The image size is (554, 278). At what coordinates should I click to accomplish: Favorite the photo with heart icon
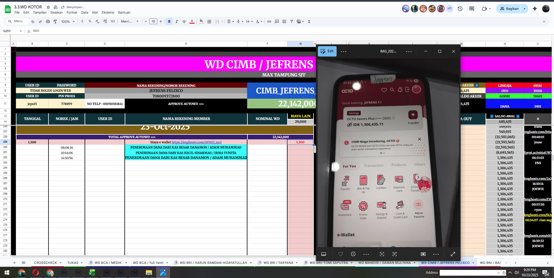[341, 254]
